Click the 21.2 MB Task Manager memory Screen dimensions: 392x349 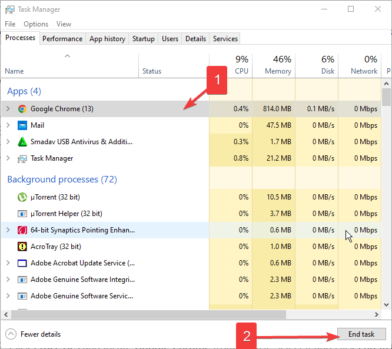(x=279, y=158)
